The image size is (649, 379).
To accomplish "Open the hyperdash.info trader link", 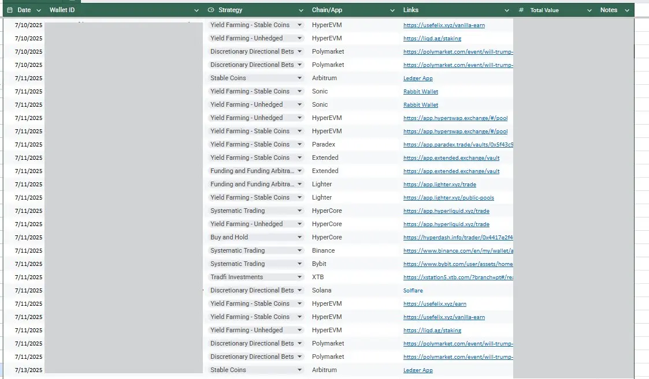I will 458,237.
